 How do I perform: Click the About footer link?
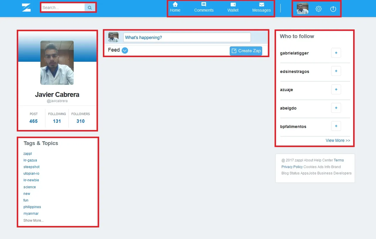(x=308, y=160)
